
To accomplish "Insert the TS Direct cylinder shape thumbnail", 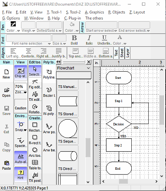I will click(68, 156).
